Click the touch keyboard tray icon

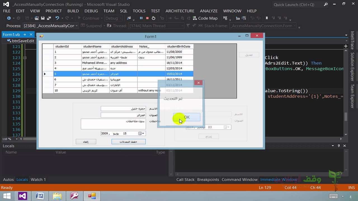[x=333, y=196]
